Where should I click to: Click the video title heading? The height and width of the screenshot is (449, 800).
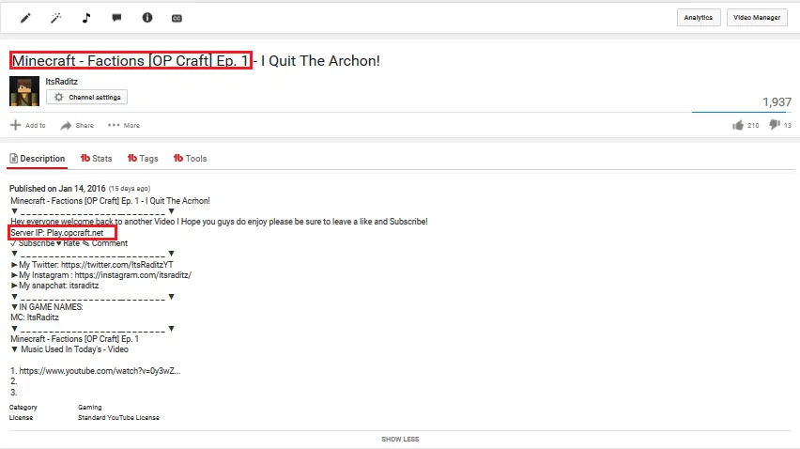195,61
